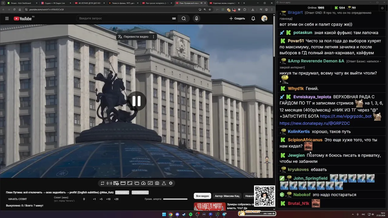Add +20 minutes to split

click(116, 199)
